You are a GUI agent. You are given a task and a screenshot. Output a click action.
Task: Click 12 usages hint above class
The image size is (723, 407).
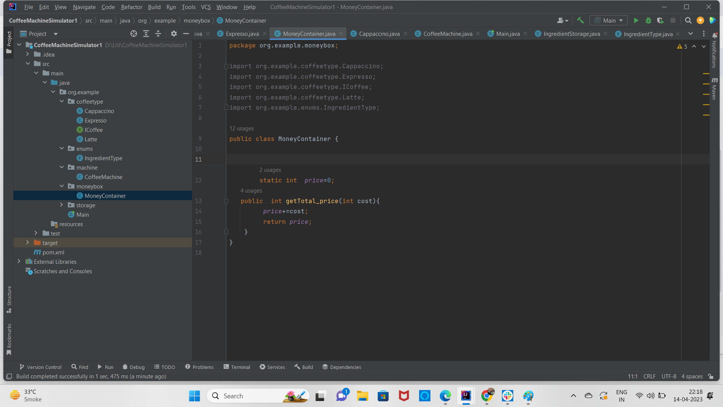coord(241,129)
